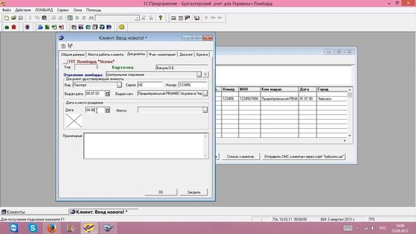Image resolution: width=416 pixels, height=234 pixels.
Task: Click the Закрыть button
Action: click(194, 192)
